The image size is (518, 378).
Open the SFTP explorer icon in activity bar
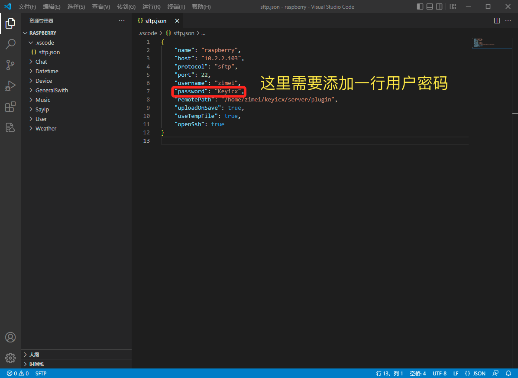[x=10, y=127]
